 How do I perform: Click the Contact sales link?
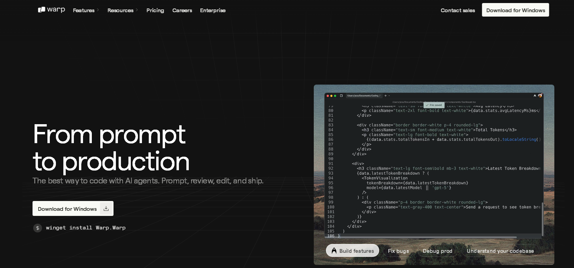click(458, 10)
